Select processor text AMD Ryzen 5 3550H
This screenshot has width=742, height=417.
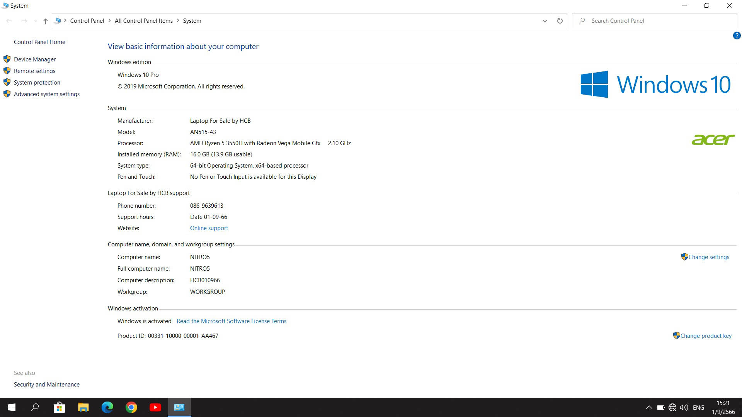(x=255, y=143)
